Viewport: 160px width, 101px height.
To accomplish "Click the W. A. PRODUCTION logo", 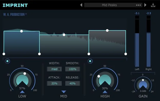I will click(x=15, y=15).
